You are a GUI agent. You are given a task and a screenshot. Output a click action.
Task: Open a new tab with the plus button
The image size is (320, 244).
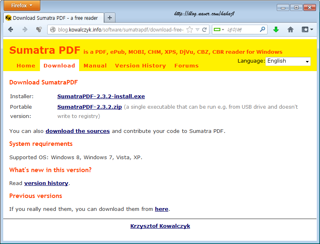pos(110,18)
